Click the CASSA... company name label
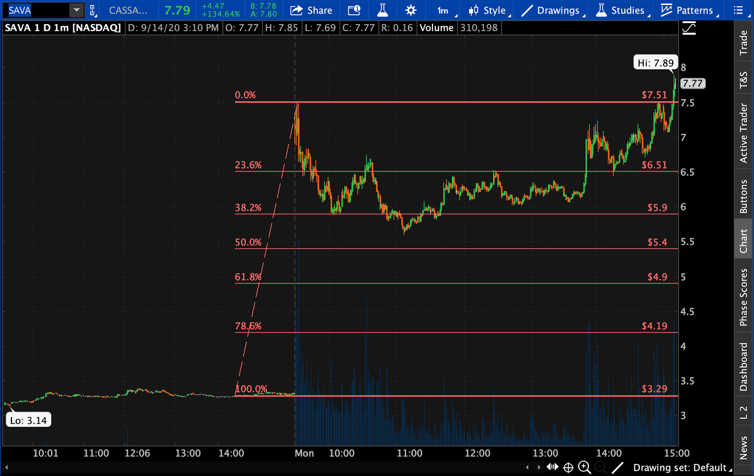754x476 pixels. coord(128,10)
